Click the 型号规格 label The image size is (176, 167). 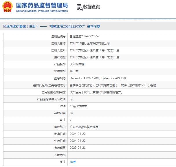60,78
